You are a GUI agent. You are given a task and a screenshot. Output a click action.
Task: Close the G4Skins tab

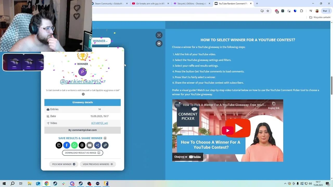click(209, 4)
